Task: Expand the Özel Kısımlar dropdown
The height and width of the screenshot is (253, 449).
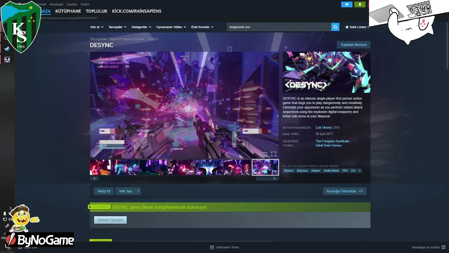Action: 202,27
